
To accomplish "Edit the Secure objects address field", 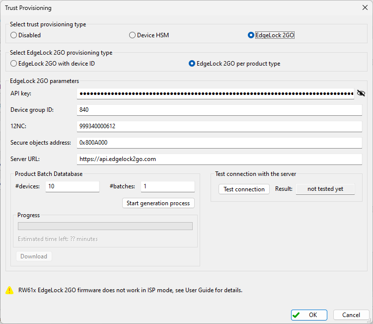I will pyautogui.click(x=219, y=143).
